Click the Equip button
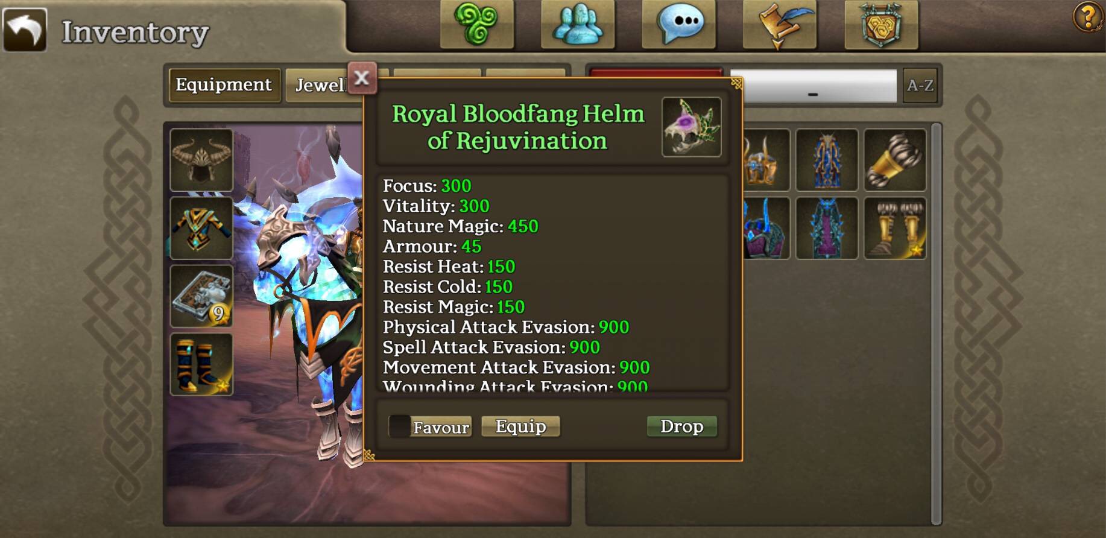The width and height of the screenshot is (1106, 538). point(520,426)
